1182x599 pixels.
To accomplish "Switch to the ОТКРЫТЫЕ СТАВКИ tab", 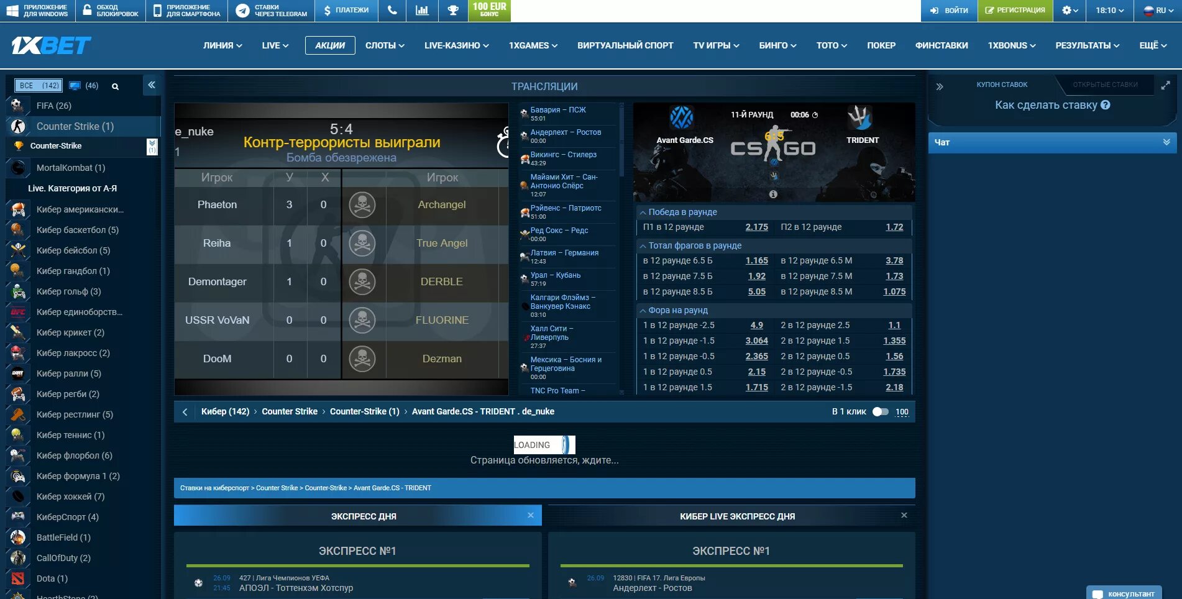I will 1106,85.
